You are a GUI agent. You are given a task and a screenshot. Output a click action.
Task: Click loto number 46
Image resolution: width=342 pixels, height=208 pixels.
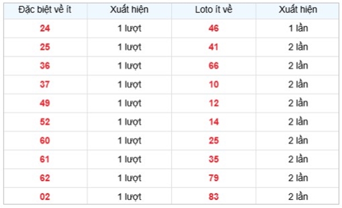point(214,28)
